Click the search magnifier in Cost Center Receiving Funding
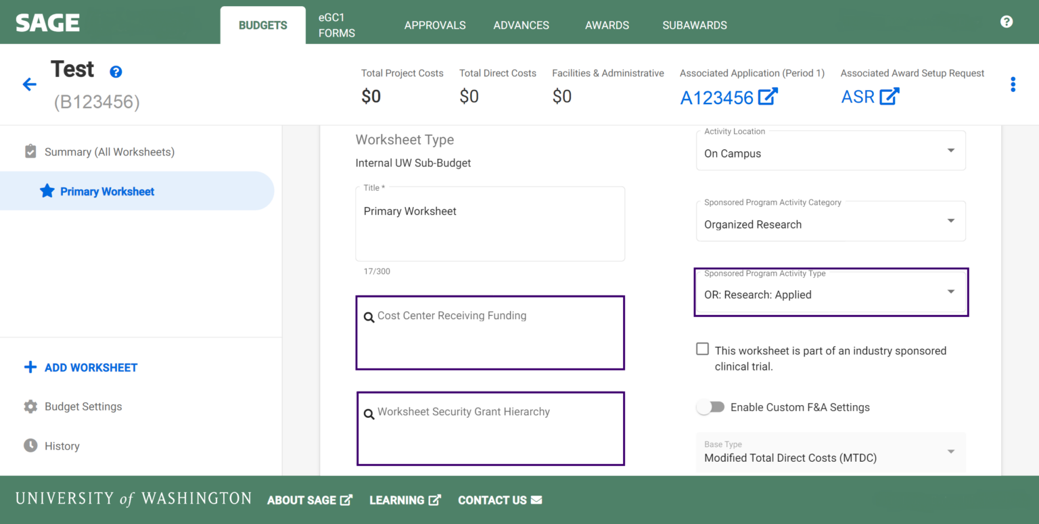This screenshot has width=1039, height=524. click(369, 316)
